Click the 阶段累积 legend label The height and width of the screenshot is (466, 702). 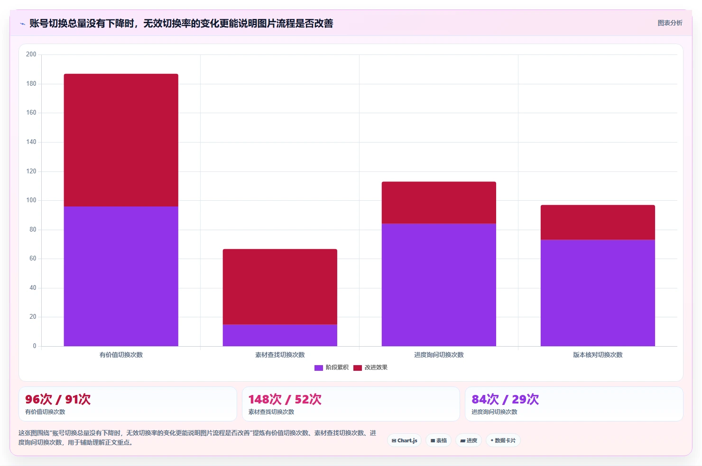337,367
